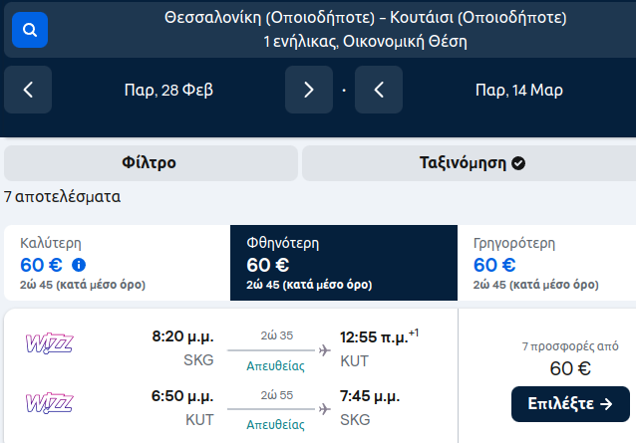Go to previous return date before 14 Μαρ
Viewport: 636px width, 443px height.
(379, 90)
